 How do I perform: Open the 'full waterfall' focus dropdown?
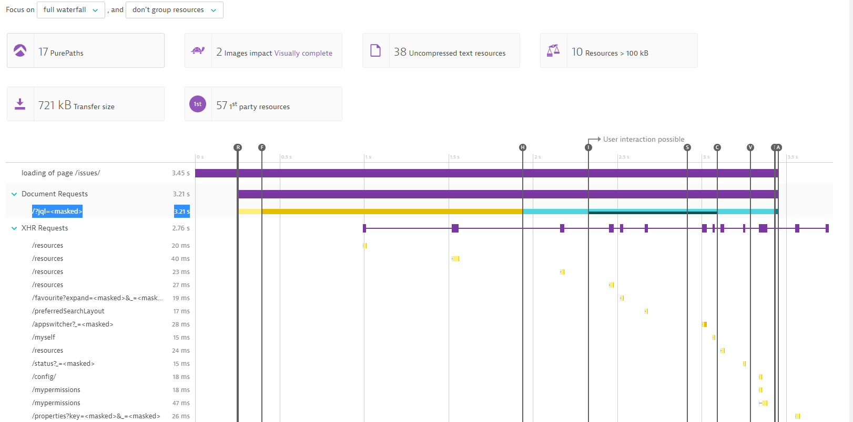click(x=70, y=10)
